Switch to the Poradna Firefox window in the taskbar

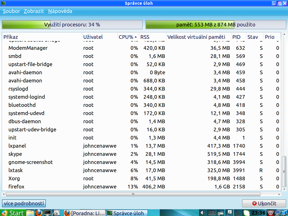pos(84,213)
